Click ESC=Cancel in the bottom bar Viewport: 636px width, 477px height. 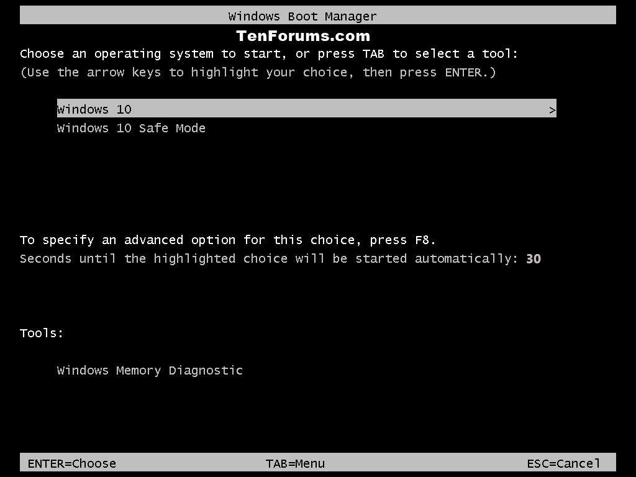[563, 463]
